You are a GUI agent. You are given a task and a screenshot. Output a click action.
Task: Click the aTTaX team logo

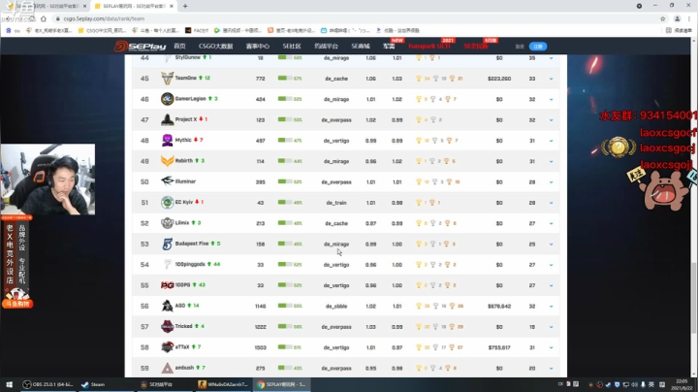167,347
